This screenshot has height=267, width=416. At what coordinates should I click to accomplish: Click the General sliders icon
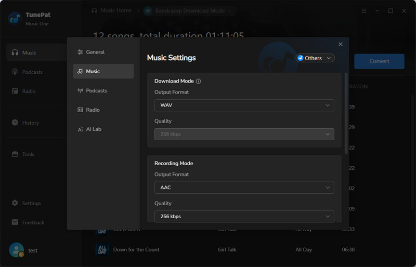80,52
